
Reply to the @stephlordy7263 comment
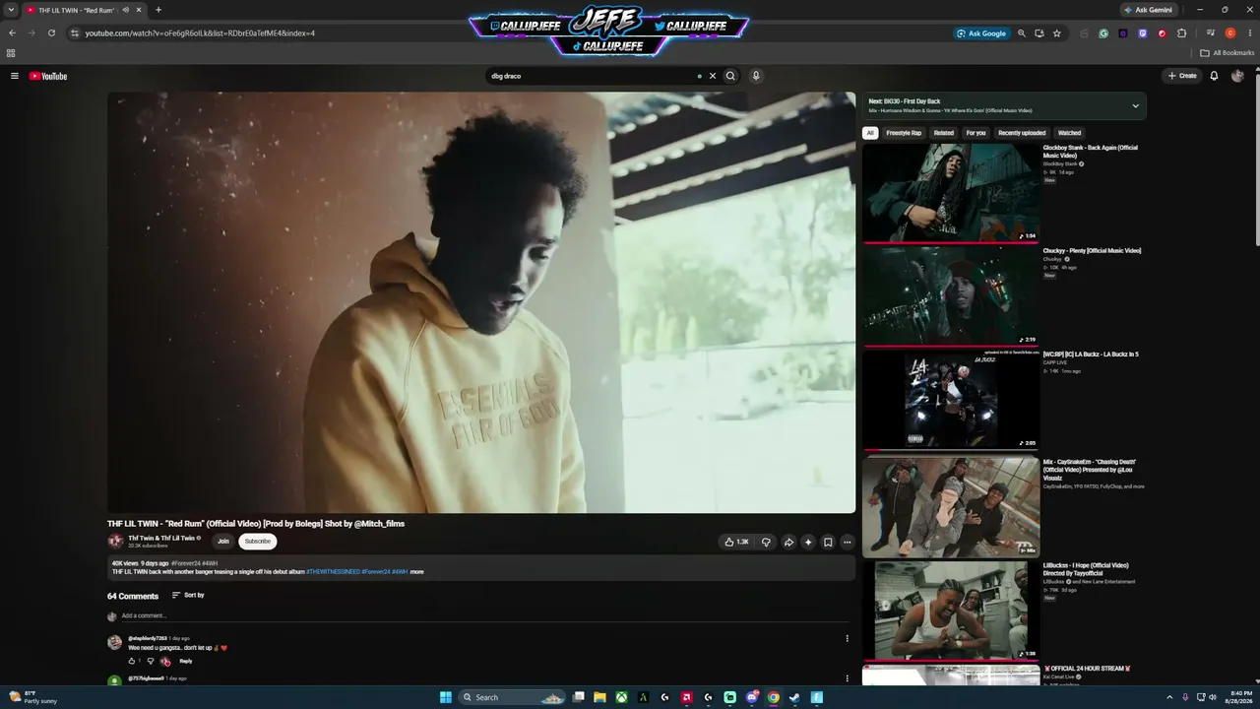[x=186, y=661]
